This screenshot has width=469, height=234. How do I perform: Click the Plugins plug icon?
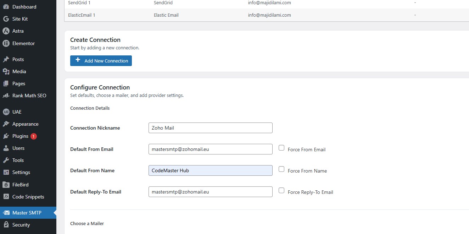coord(6,136)
